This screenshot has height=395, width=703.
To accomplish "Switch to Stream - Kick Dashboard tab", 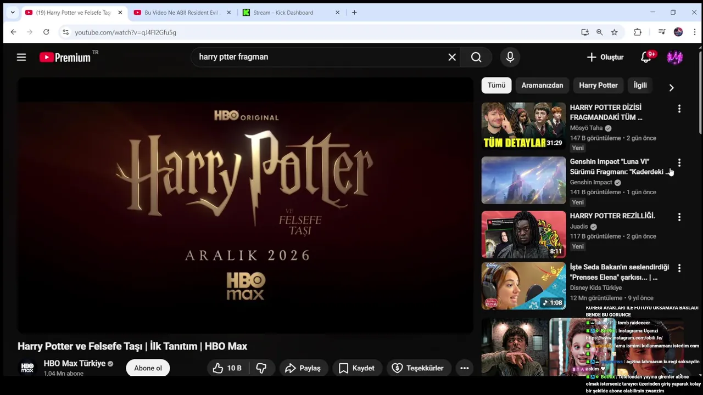I will [283, 13].
